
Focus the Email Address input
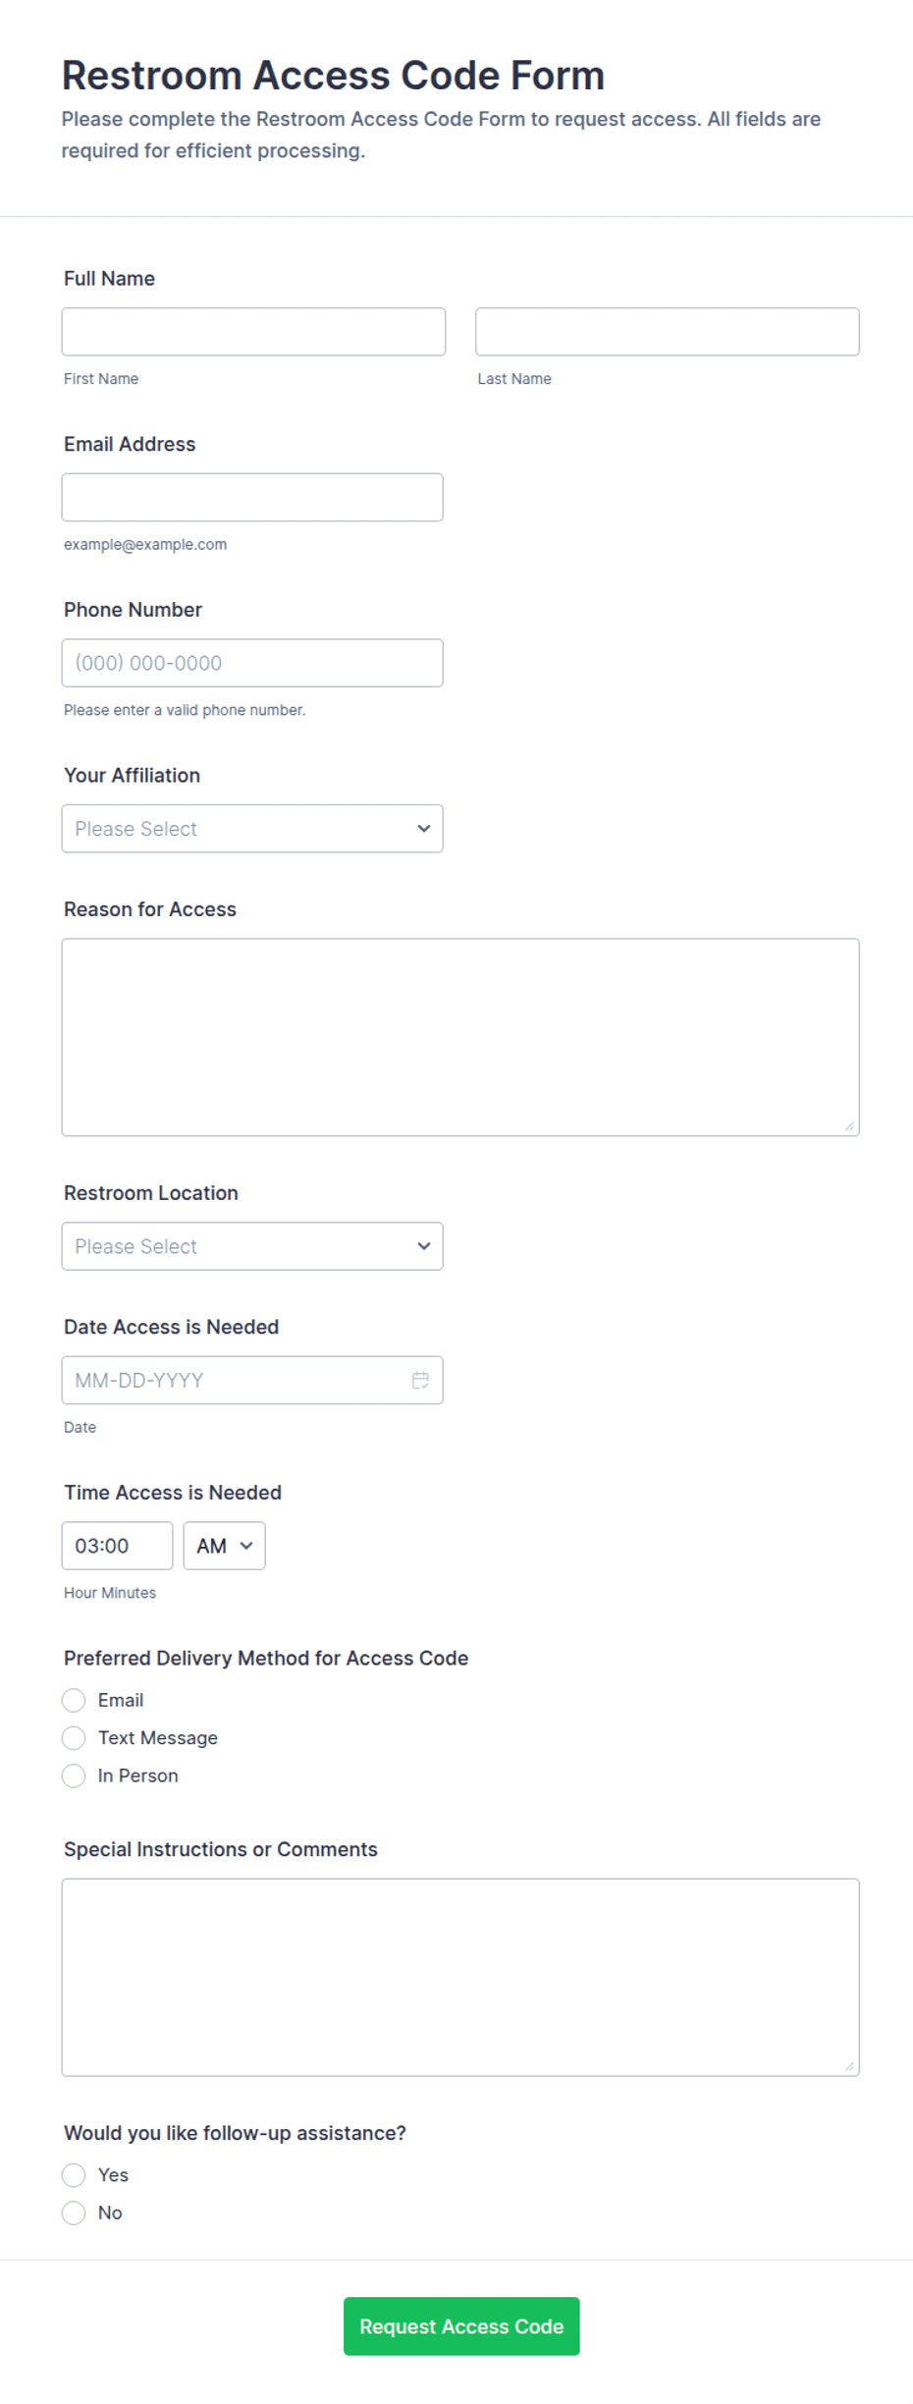(x=252, y=498)
